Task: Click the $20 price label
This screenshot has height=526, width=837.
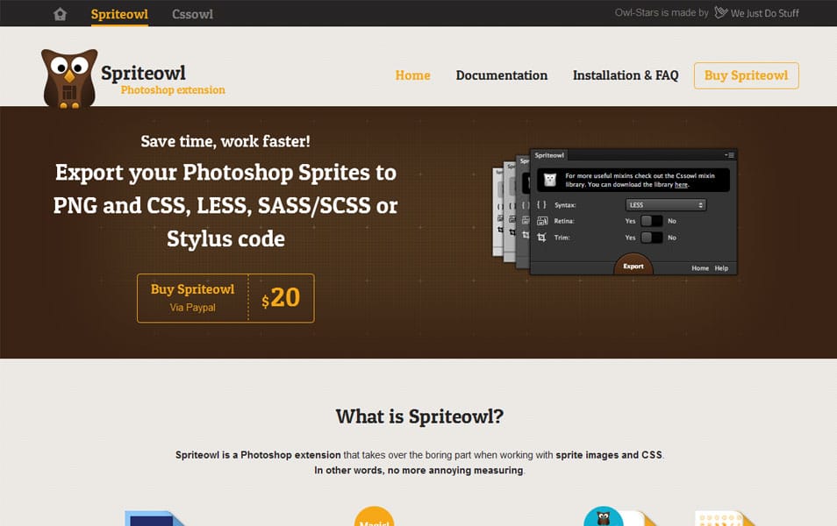Action: 281,298
